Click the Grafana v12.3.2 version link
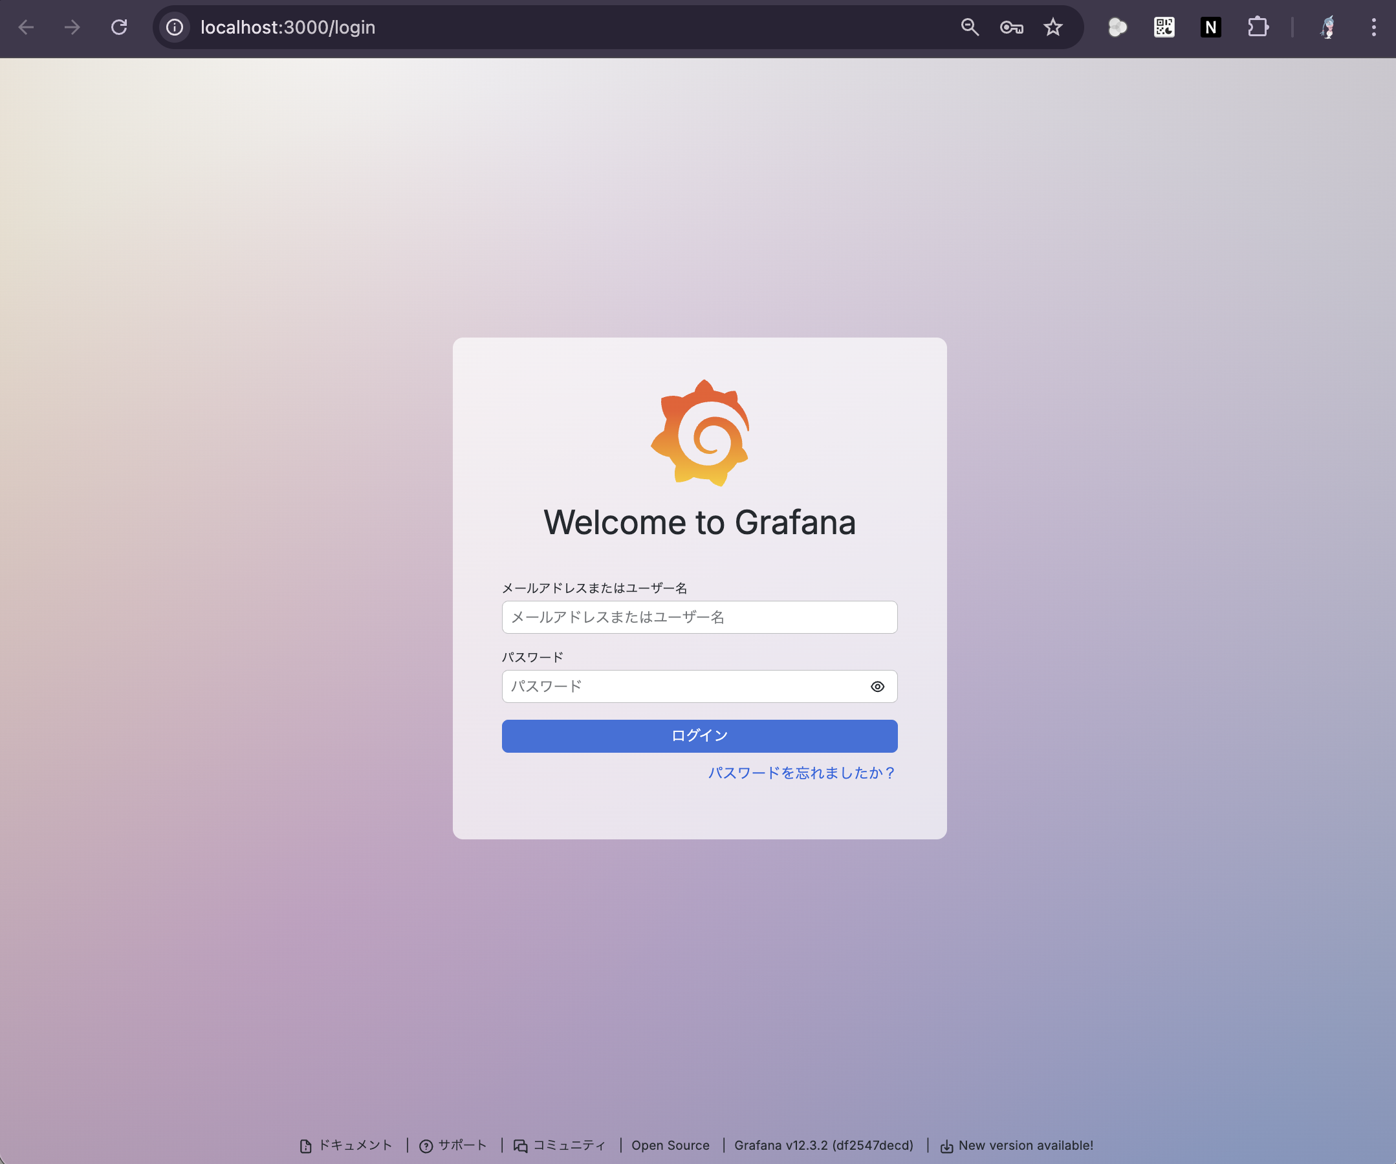1396x1164 pixels. [x=823, y=1145]
